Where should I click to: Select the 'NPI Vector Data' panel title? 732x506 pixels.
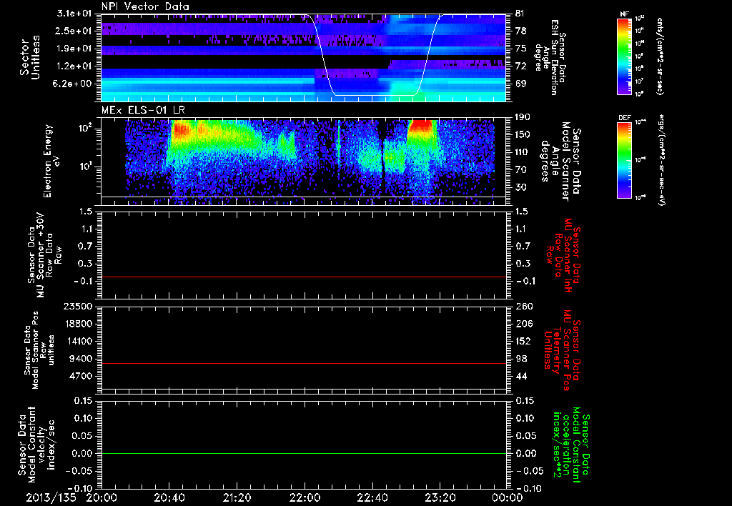145,6
